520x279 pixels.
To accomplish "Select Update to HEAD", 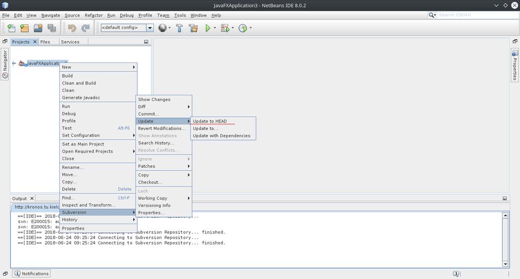I will 222,121.
